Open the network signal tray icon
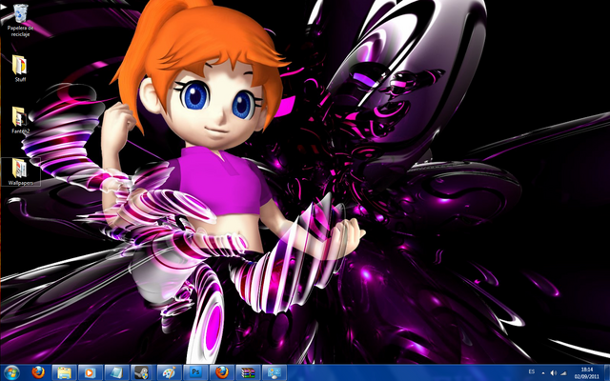The height and width of the screenshot is (381, 610). tap(563, 373)
